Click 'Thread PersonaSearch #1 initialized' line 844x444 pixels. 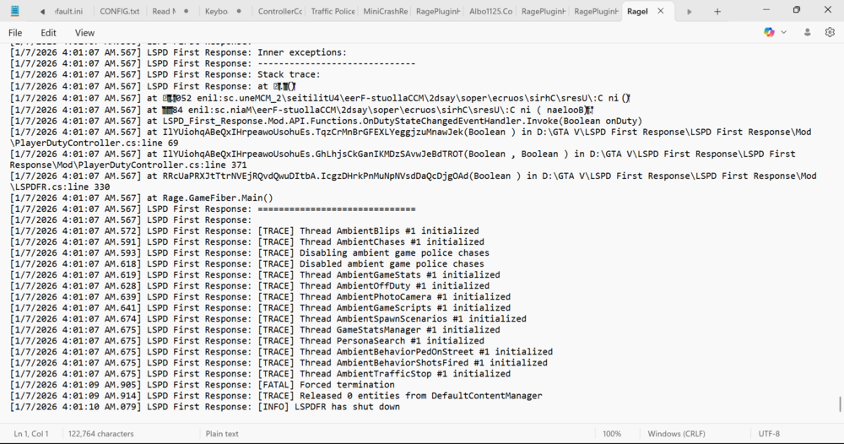click(247, 341)
